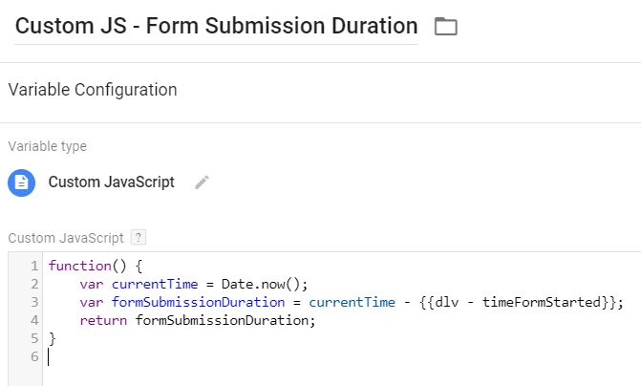The width and height of the screenshot is (641, 386).
Task: Click the Variable Configuration heading
Action: point(92,91)
